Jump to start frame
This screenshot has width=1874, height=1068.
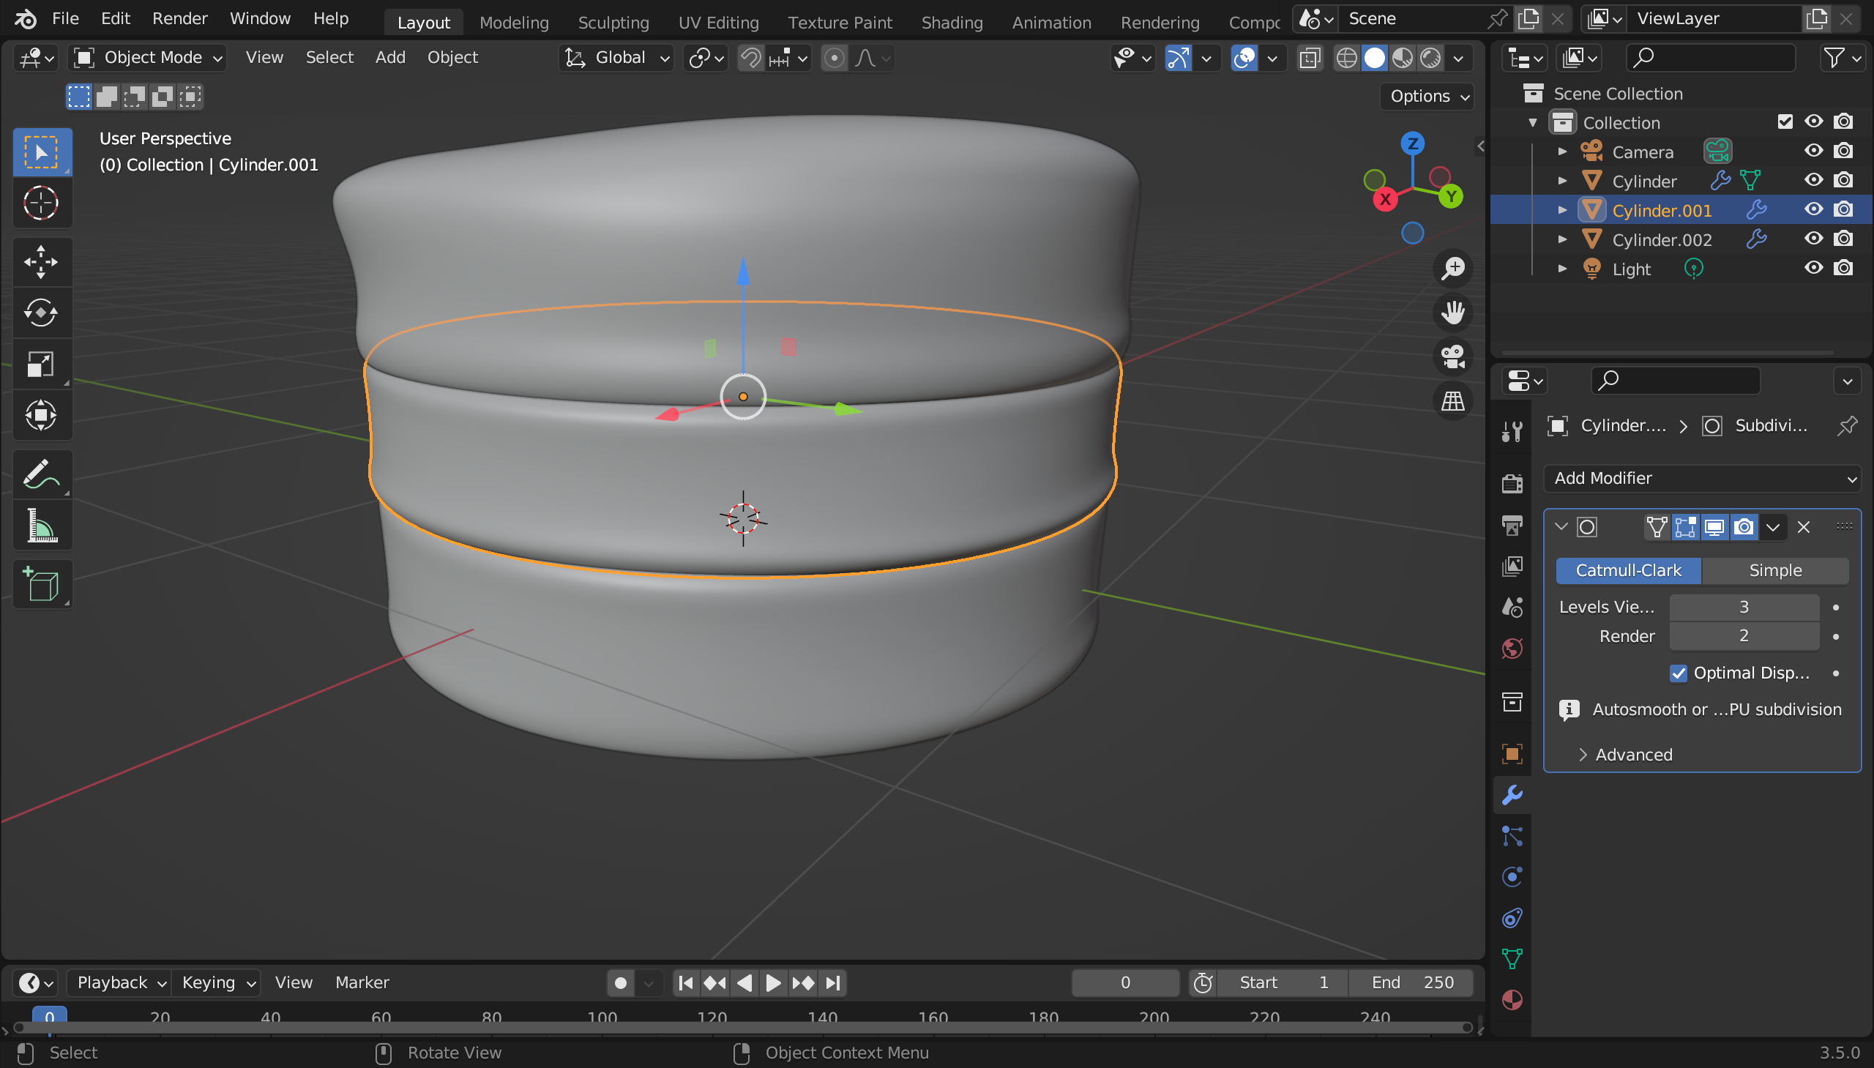[x=686, y=983]
